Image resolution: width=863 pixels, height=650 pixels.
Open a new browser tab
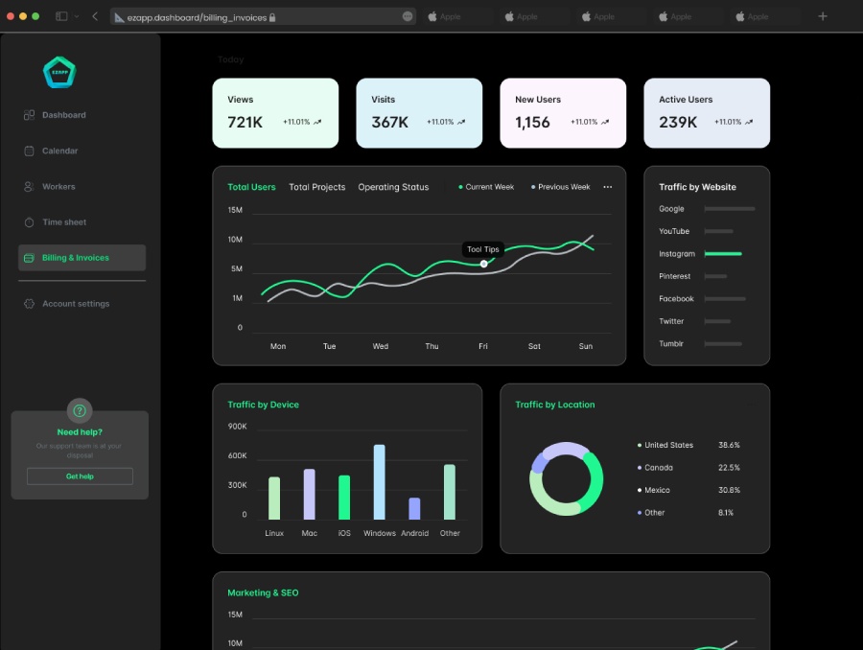point(822,16)
